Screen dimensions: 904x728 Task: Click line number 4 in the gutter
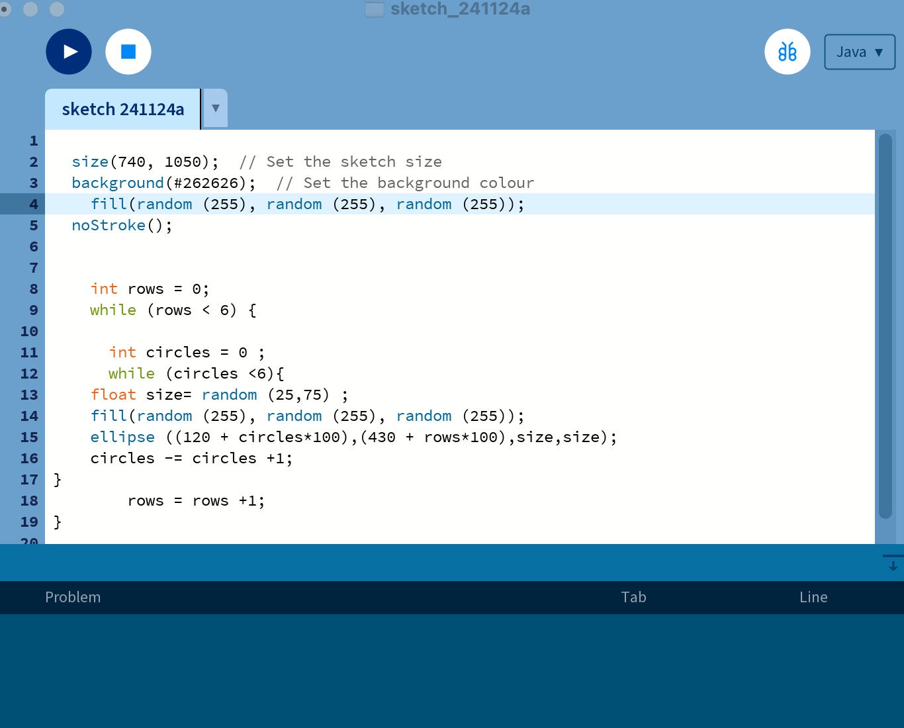pos(33,204)
